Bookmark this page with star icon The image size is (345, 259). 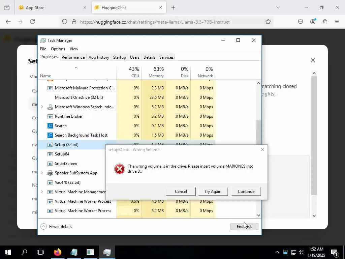[268, 22]
